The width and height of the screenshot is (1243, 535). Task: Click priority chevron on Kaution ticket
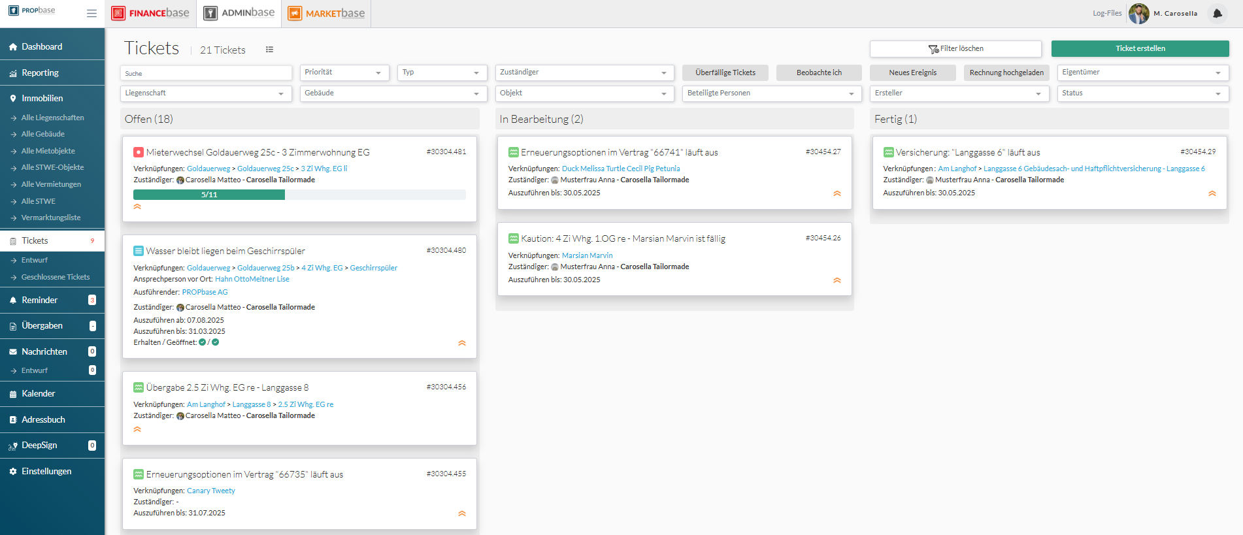pos(837,280)
